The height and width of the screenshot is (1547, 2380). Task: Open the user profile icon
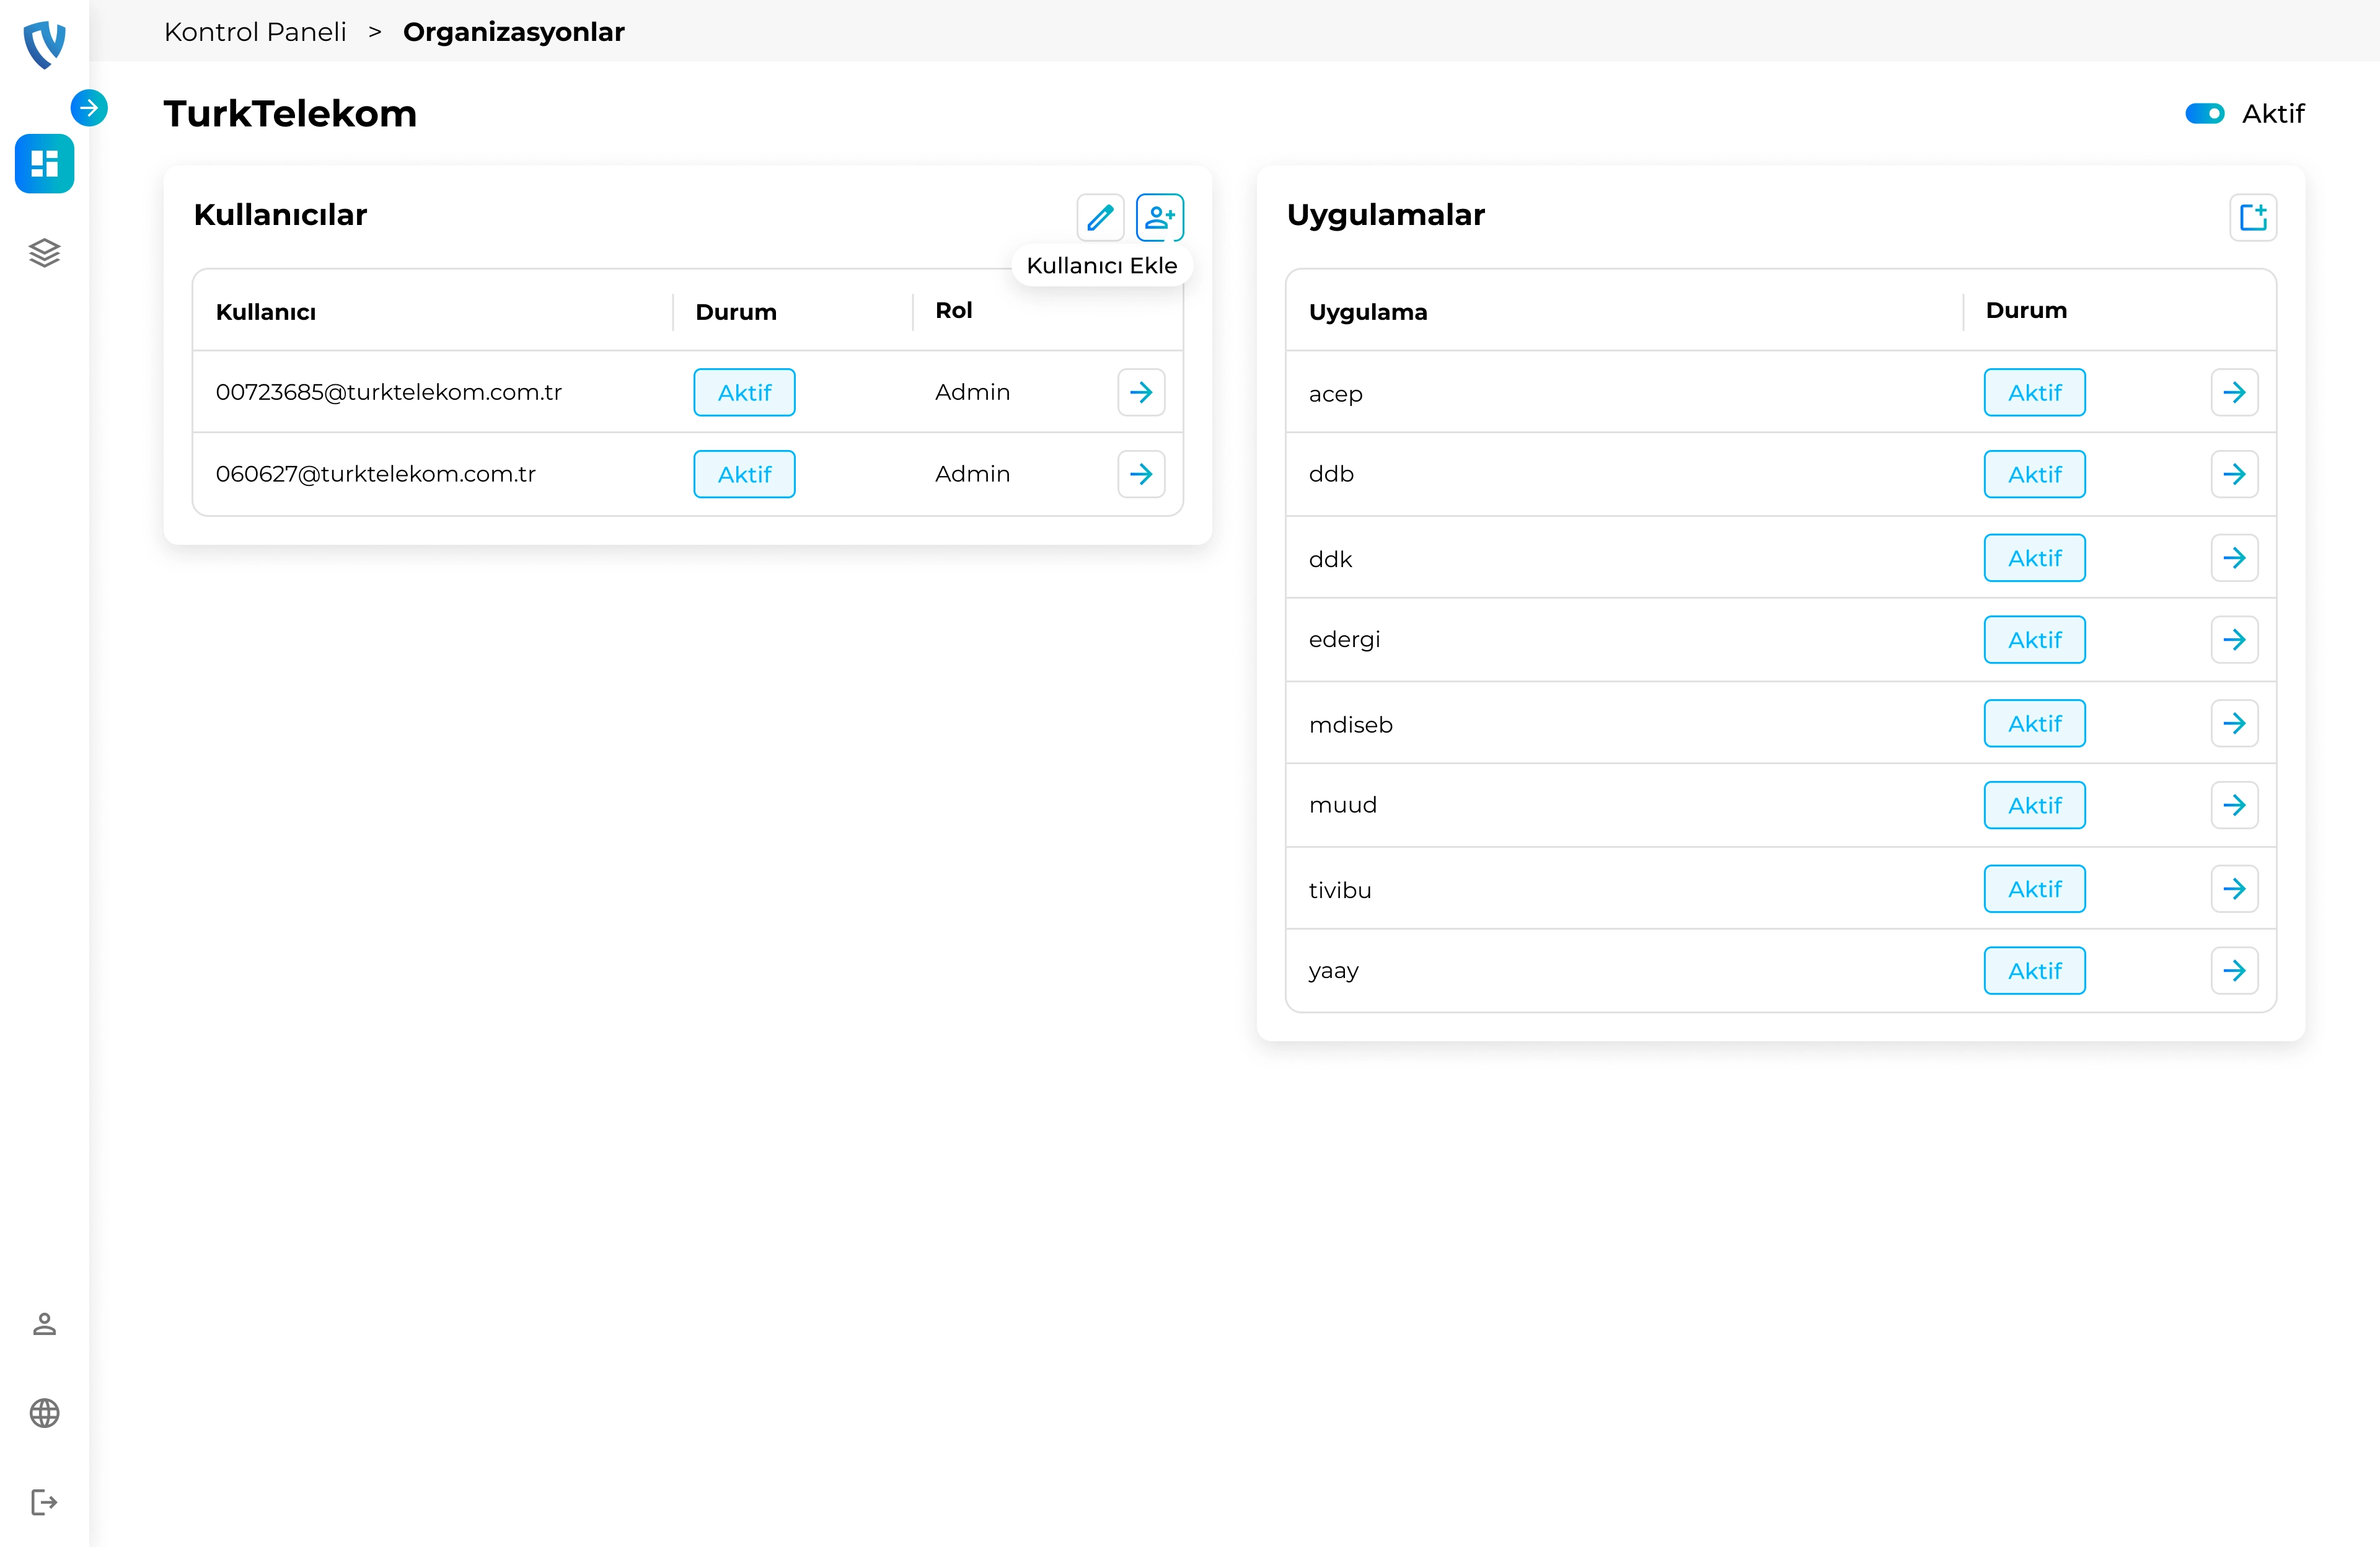(44, 1324)
